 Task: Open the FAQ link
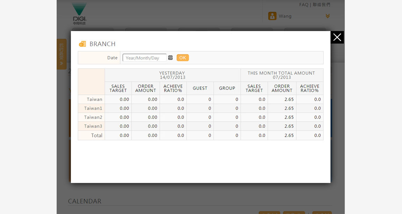pos(303,5)
